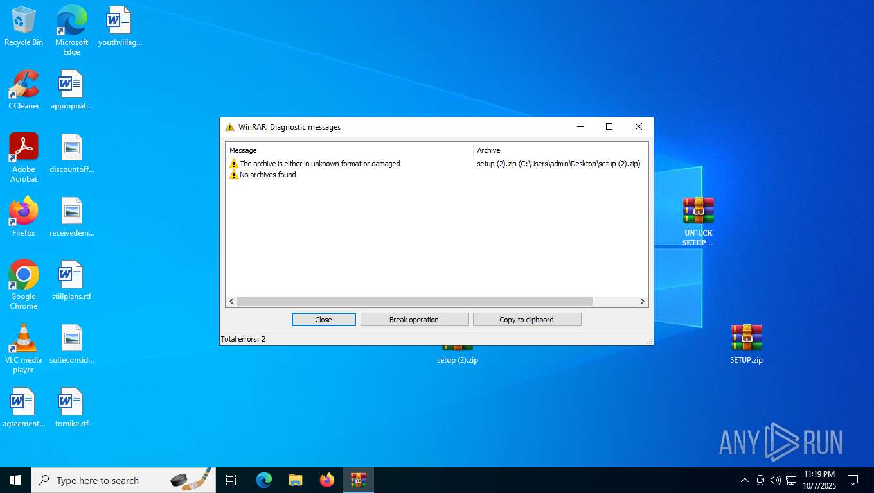Click horizontal scrollbar left arrow in diagnostics list

tap(231, 302)
